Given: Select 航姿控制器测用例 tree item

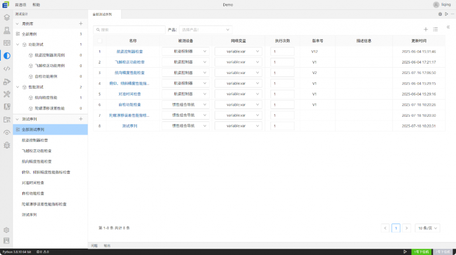Looking at the screenshot, I should coord(50,55).
